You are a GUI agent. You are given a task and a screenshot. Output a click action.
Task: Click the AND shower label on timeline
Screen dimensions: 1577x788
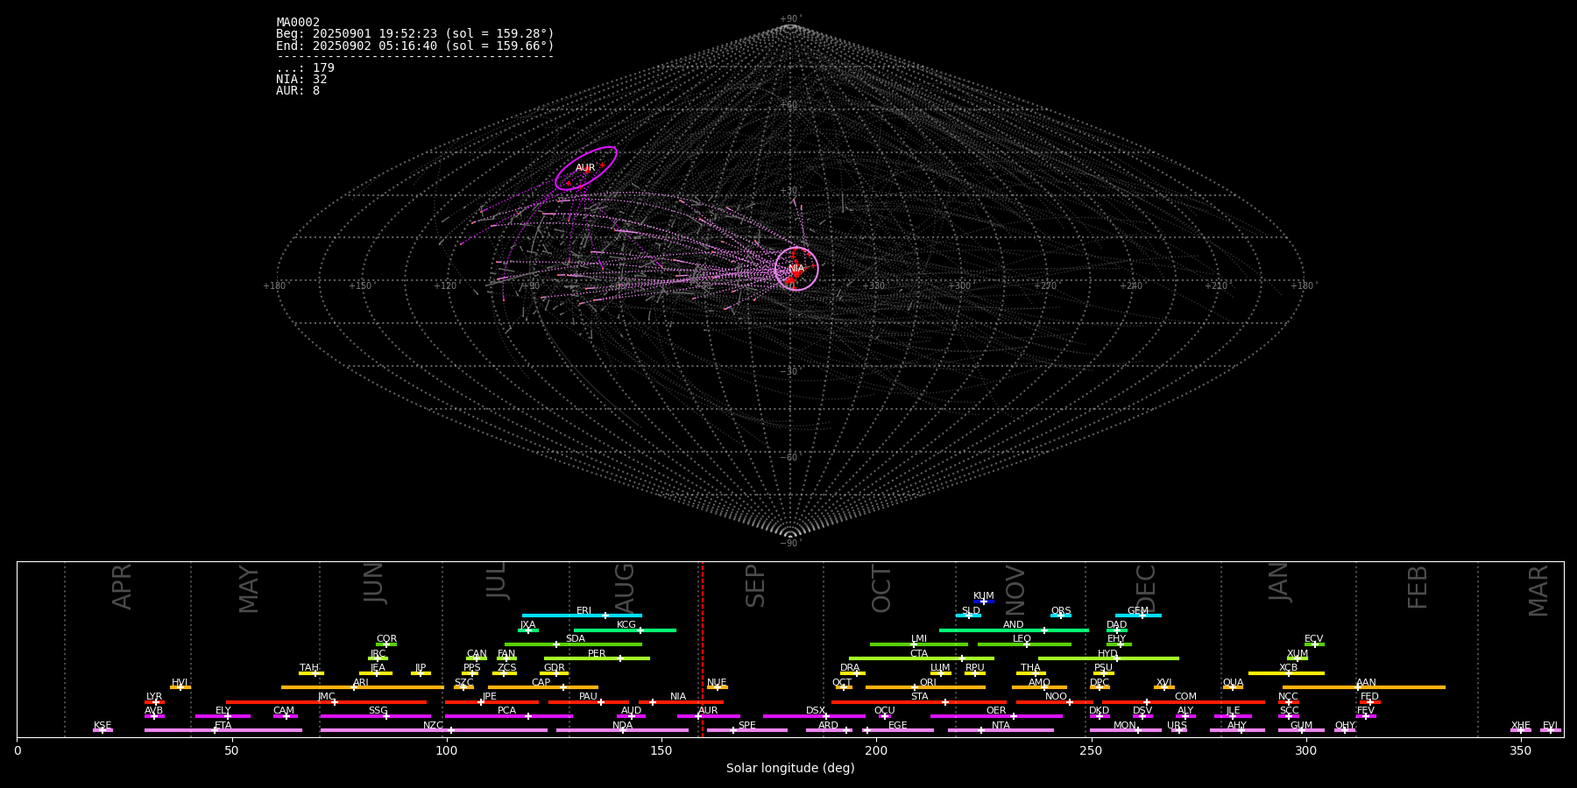coord(1014,624)
